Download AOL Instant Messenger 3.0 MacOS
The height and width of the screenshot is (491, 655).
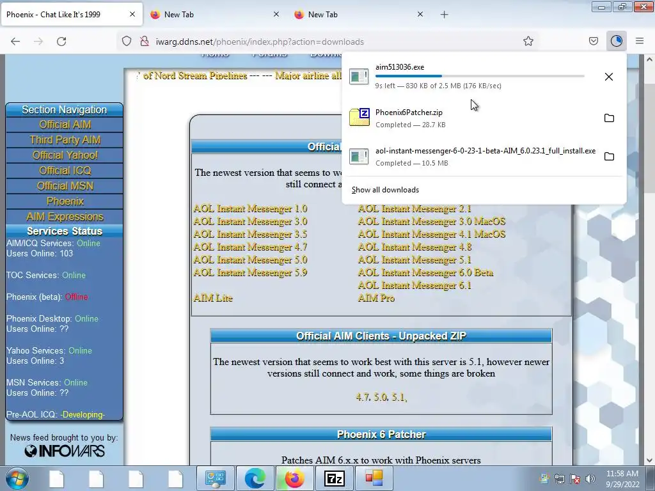coord(432,221)
